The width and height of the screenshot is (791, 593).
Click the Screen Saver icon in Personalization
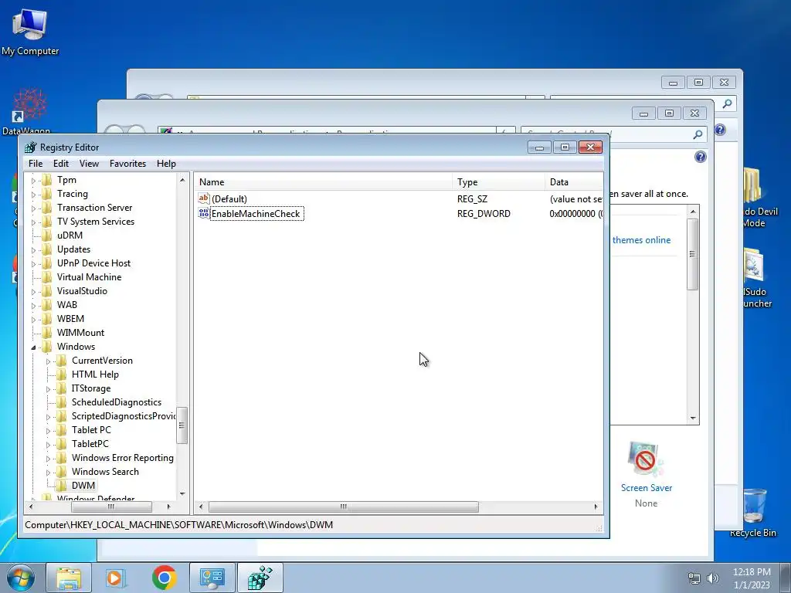tap(644, 459)
